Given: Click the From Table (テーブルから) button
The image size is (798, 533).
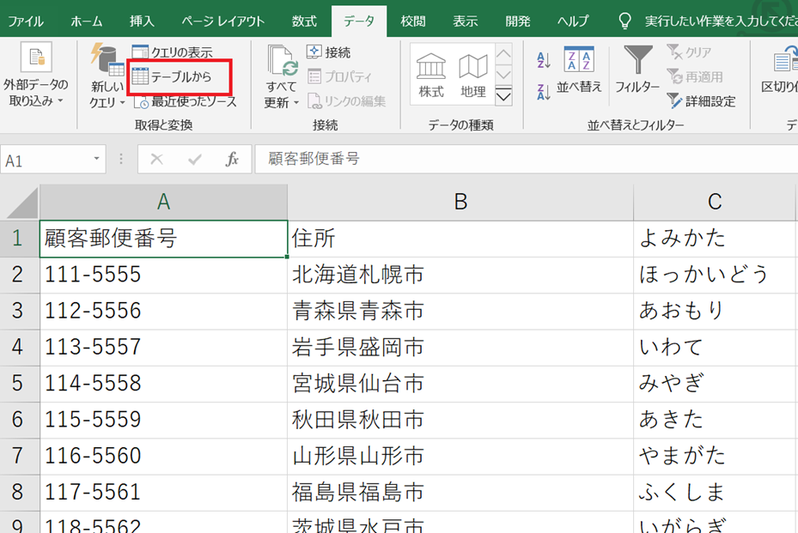Looking at the screenshot, I should pos(180,77).
